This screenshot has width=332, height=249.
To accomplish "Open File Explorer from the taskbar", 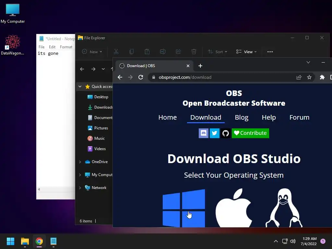I will (25, 241).
